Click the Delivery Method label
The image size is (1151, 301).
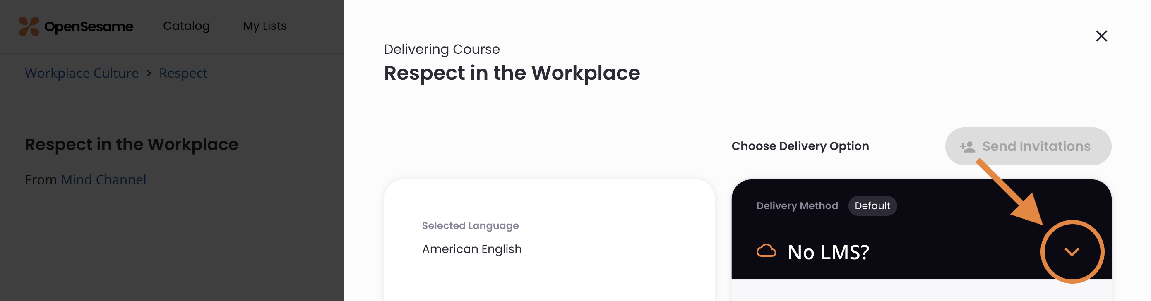pos(797,205)
